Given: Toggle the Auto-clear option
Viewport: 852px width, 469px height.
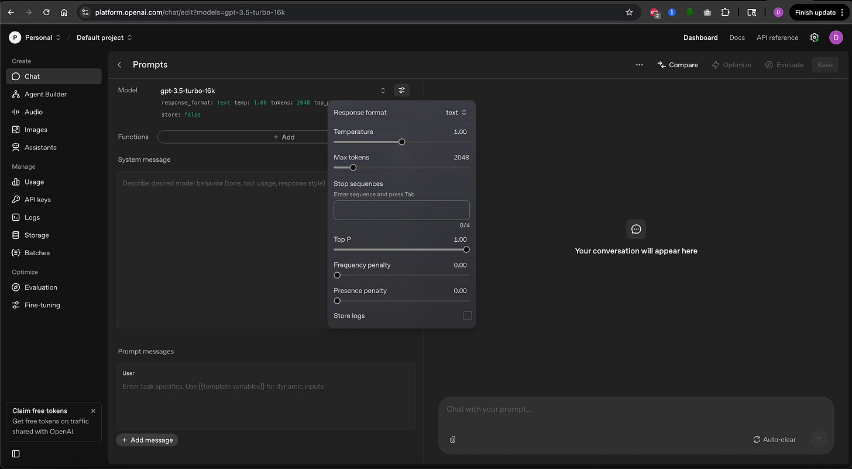Looking at the screenshot, I should tap(774, 440).
